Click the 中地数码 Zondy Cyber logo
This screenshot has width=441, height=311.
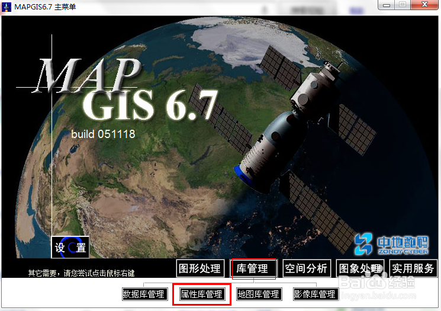391,244
